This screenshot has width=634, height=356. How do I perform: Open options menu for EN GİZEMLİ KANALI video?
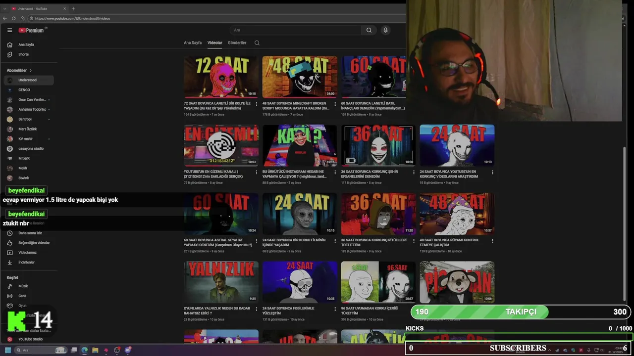(x=257, y=172)
